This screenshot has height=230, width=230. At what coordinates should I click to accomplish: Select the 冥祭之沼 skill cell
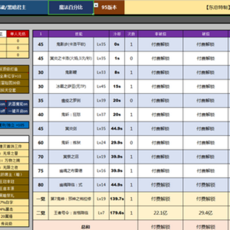[71, 157]
